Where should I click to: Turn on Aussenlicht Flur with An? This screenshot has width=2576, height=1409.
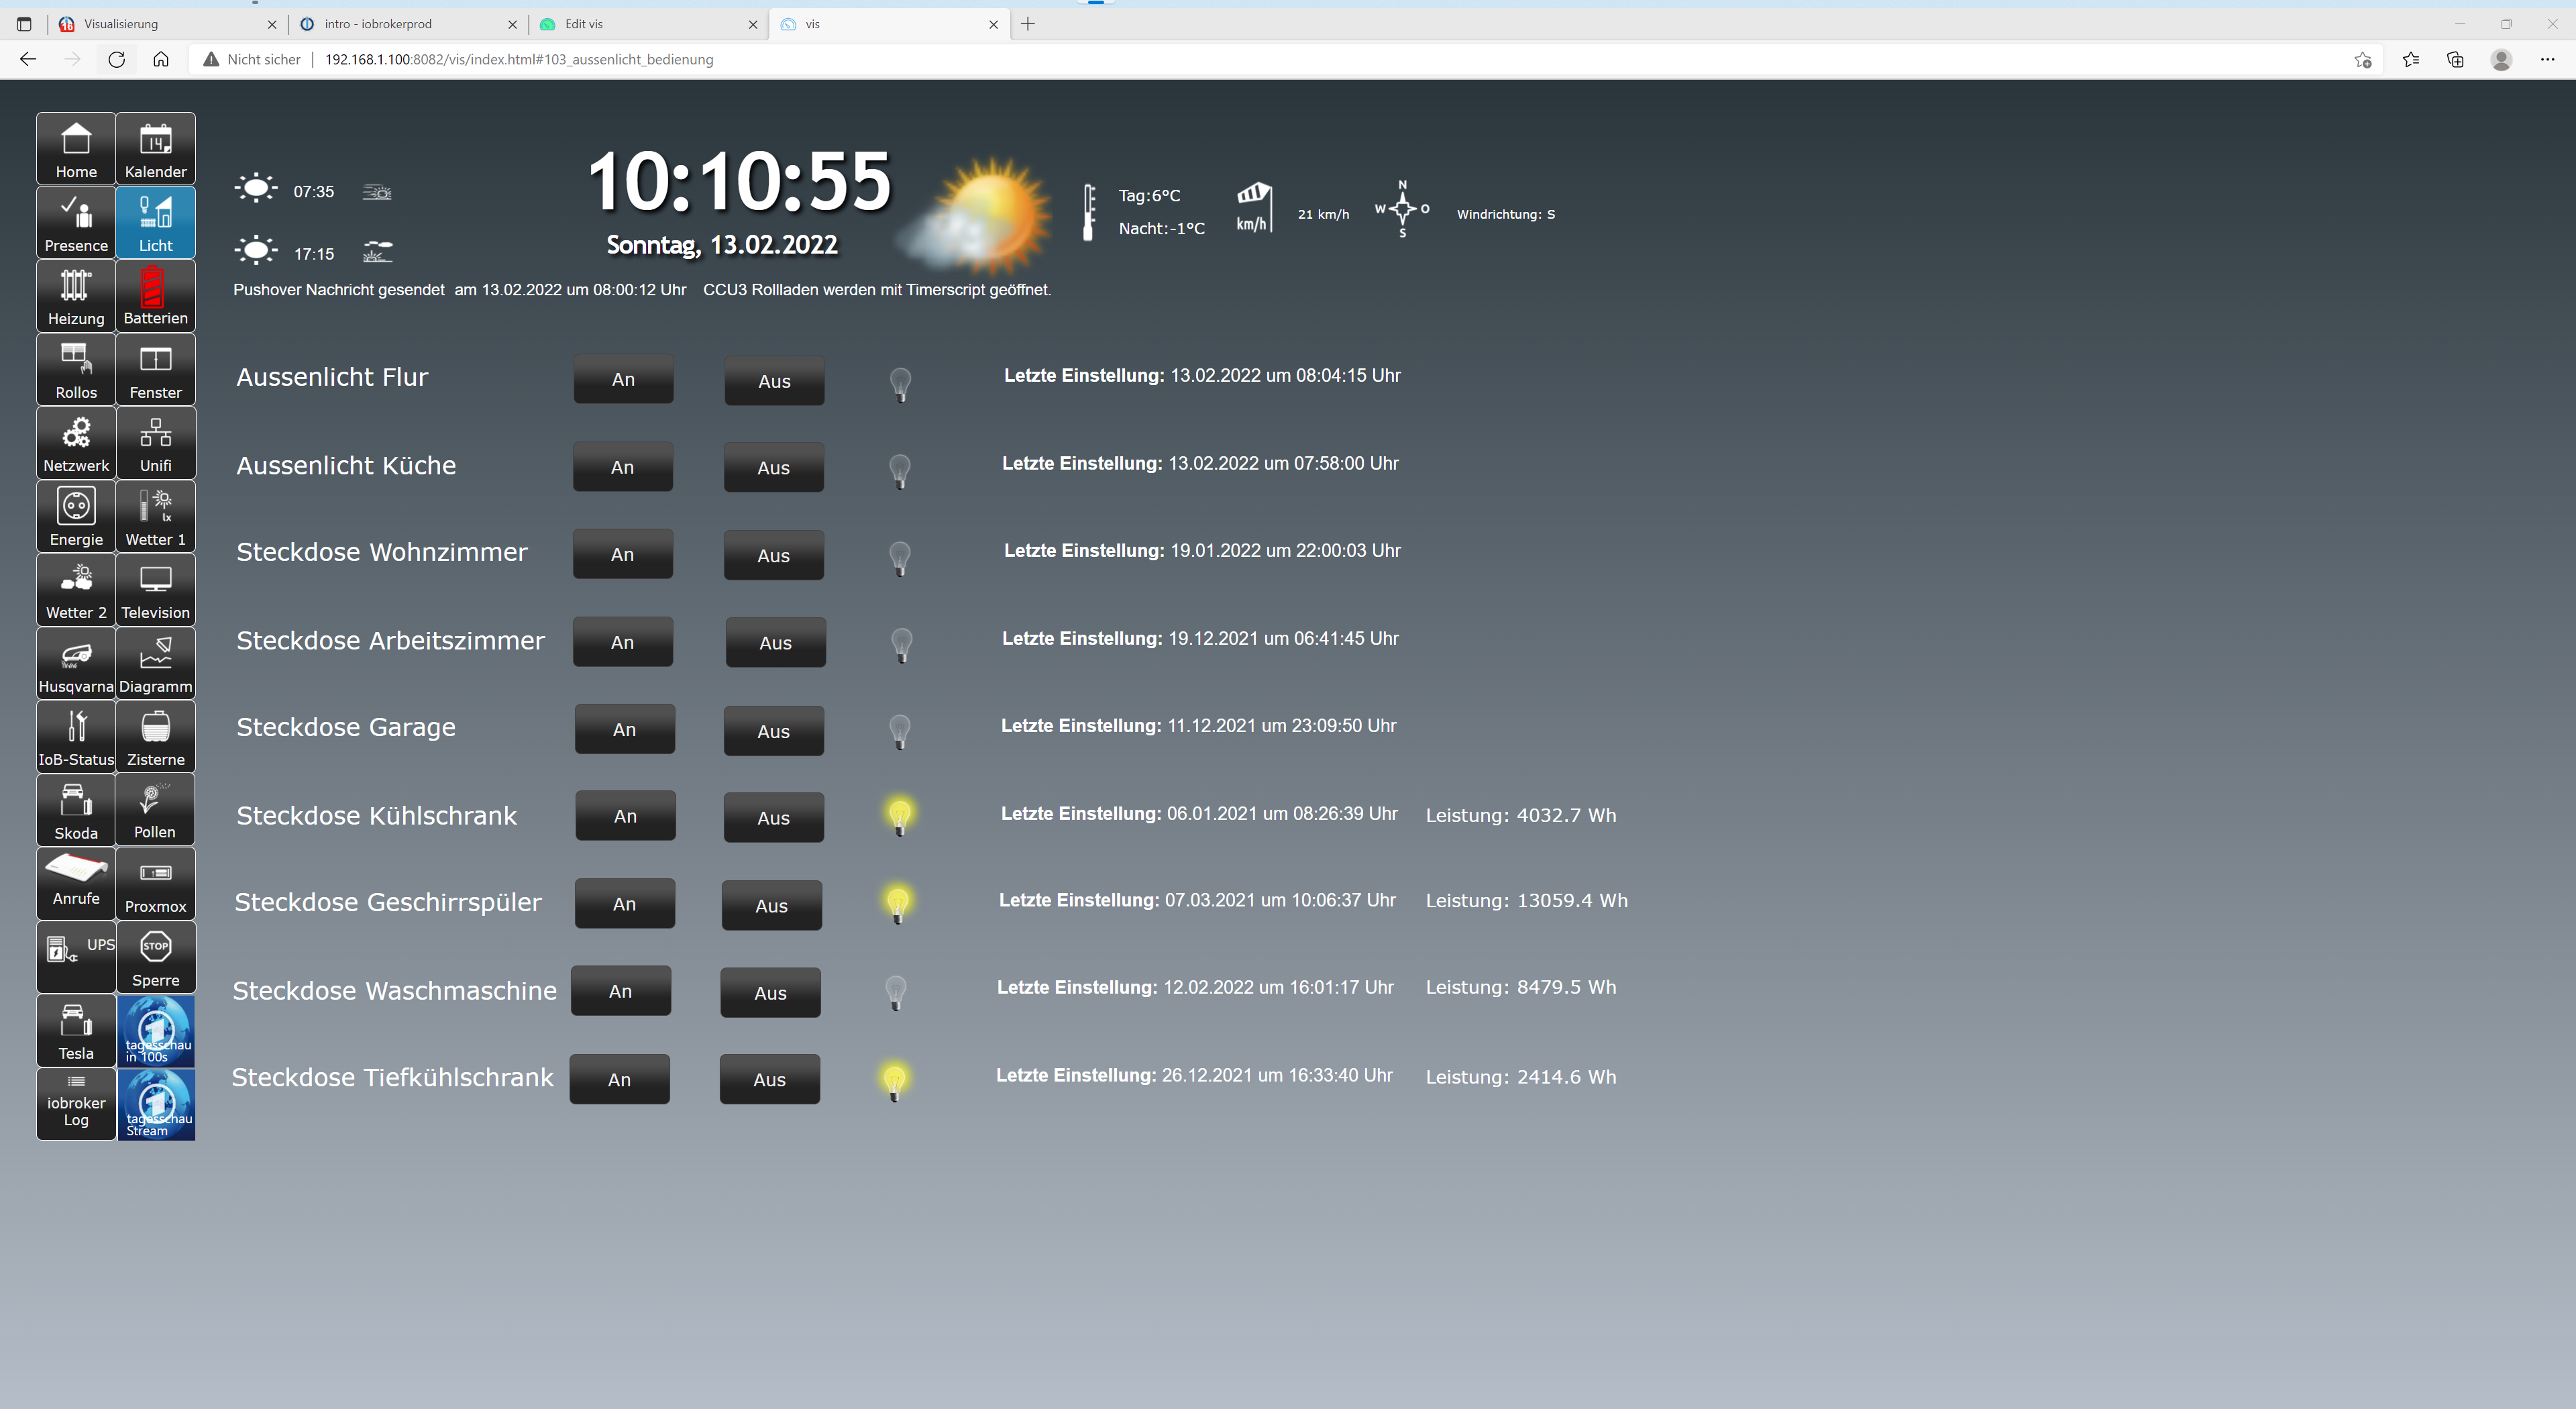pyautogui.click(x=623, y=380)
